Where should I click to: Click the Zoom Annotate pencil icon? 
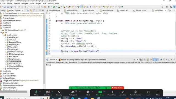coord(123,92)
